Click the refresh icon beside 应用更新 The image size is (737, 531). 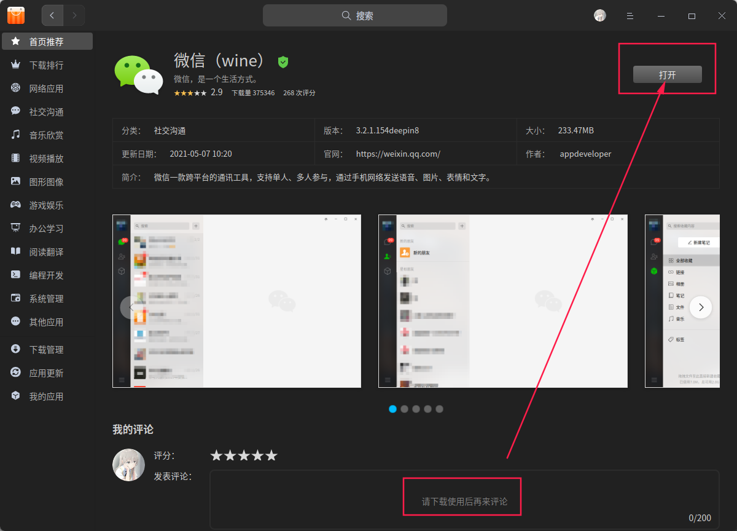(x=15, y=372)
